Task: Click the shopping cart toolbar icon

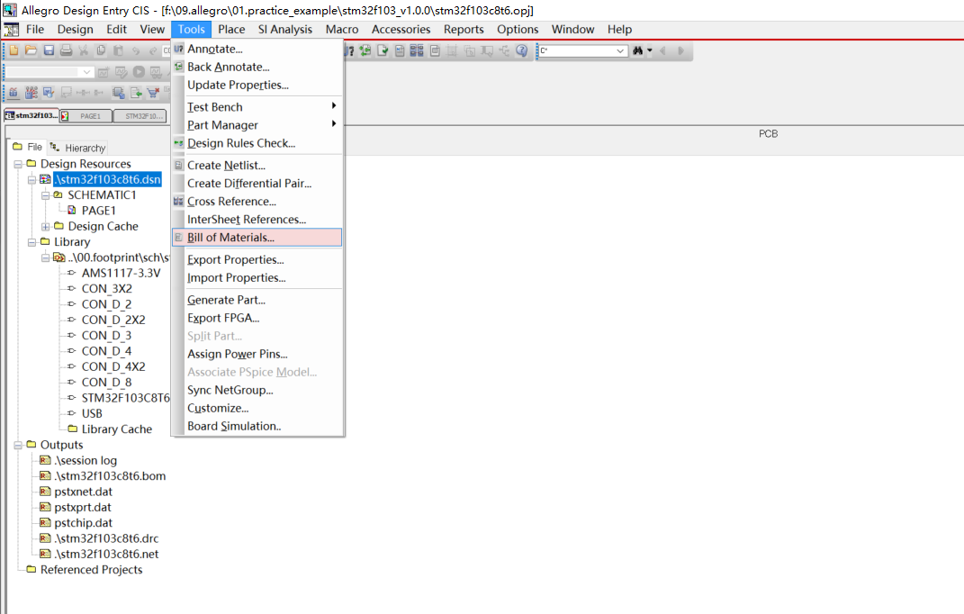Action: pos(153,93)
